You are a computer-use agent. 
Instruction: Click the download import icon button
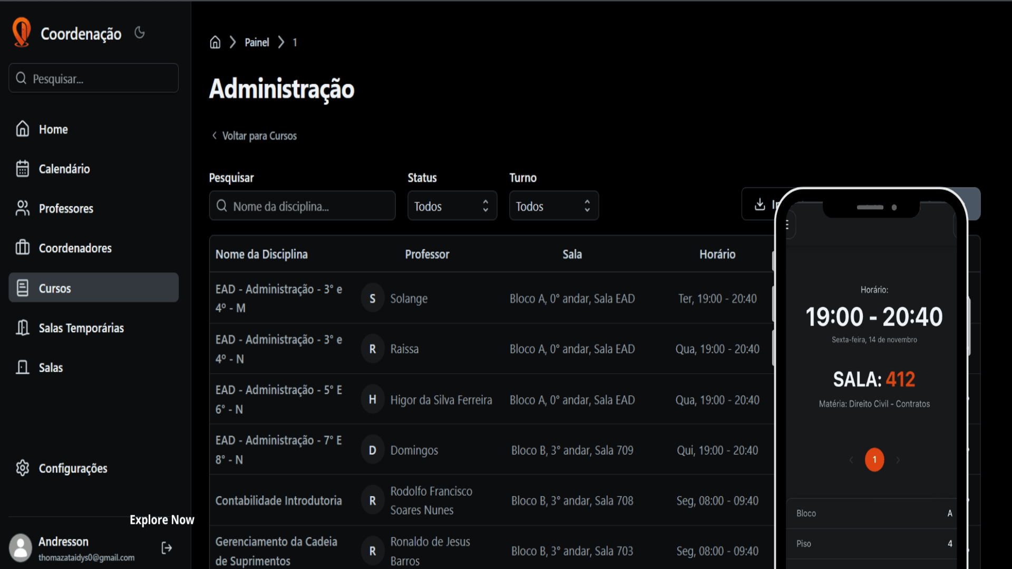pos(759,204)
